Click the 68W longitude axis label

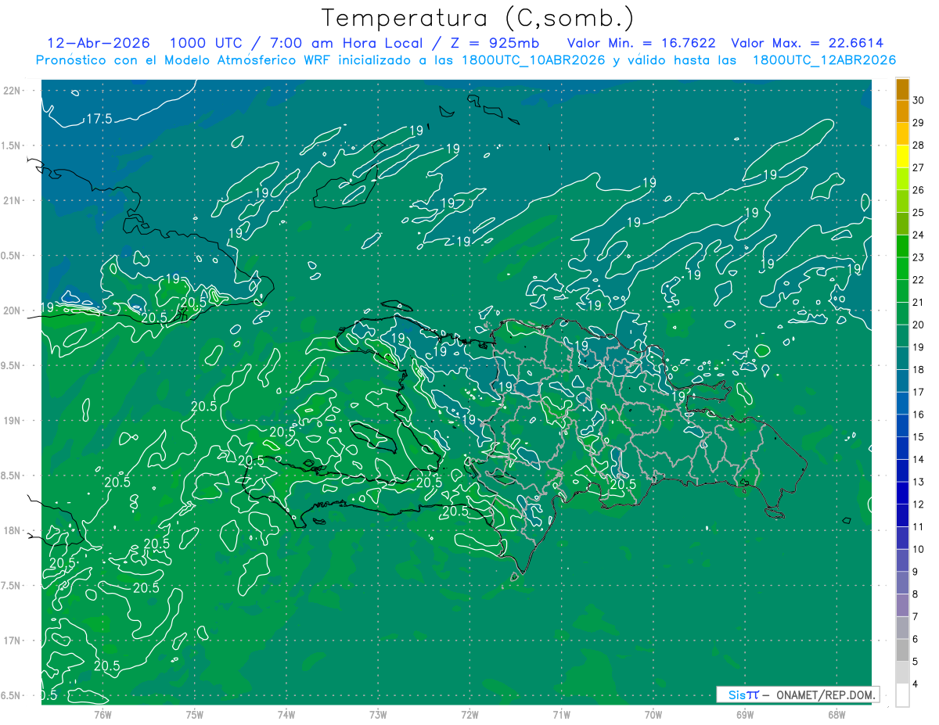coord(836,714)
